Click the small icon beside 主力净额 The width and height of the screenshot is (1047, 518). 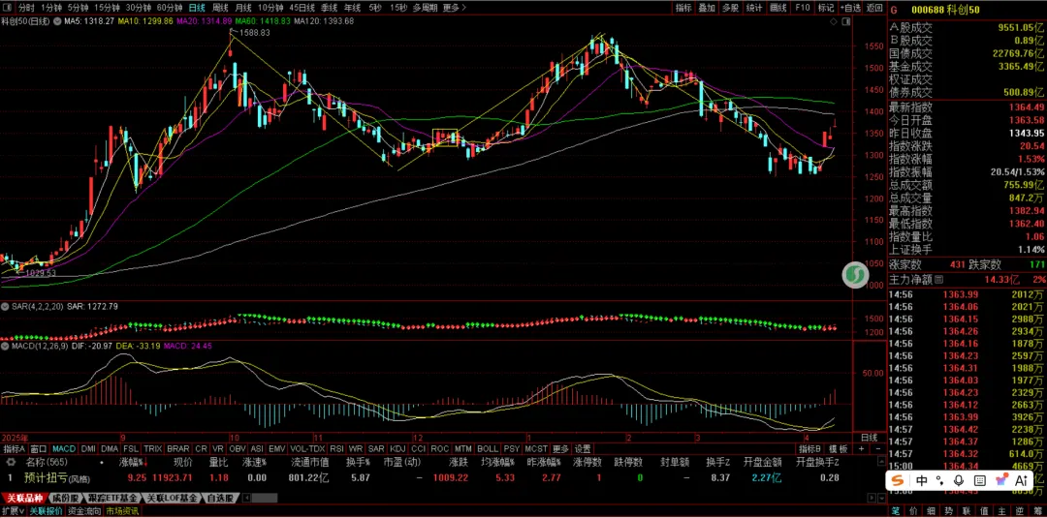point(938,280)
